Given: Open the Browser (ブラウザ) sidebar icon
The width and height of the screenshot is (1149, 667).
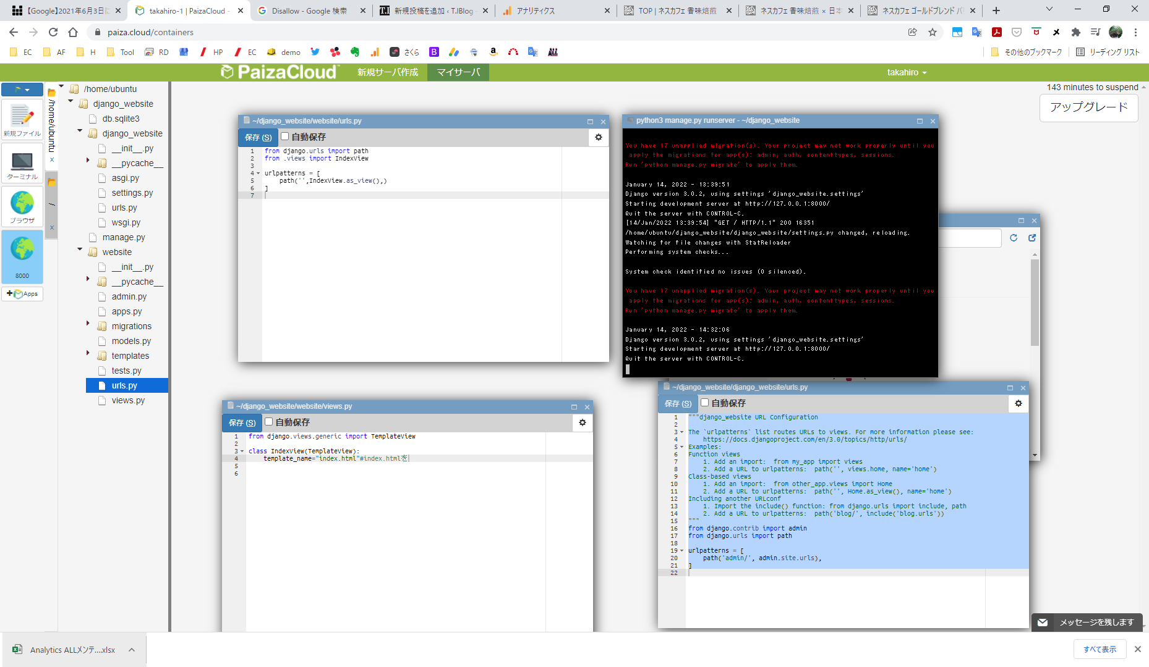Looking at the screenshot, I should point(22,207).
